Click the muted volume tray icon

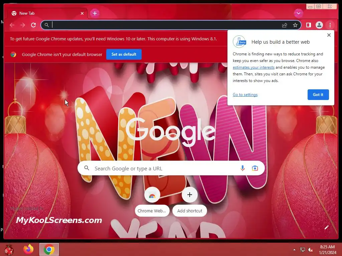click(x=310, y=250)
